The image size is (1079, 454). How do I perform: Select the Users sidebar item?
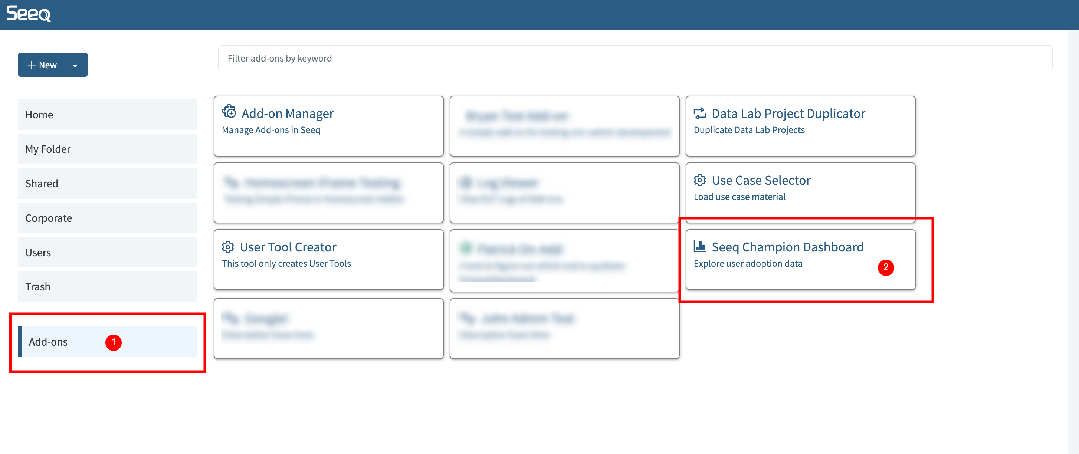(107, 252)
